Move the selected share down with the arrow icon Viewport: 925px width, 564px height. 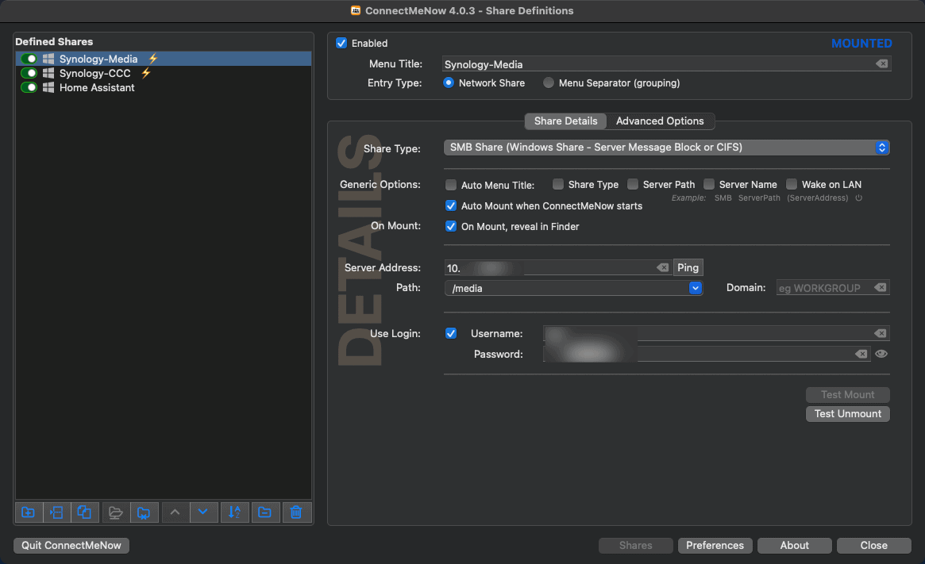coord(203,512)
